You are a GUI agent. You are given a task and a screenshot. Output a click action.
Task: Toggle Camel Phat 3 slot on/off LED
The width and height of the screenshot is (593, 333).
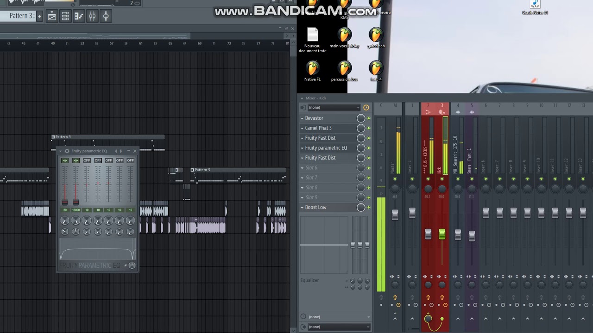369,128
